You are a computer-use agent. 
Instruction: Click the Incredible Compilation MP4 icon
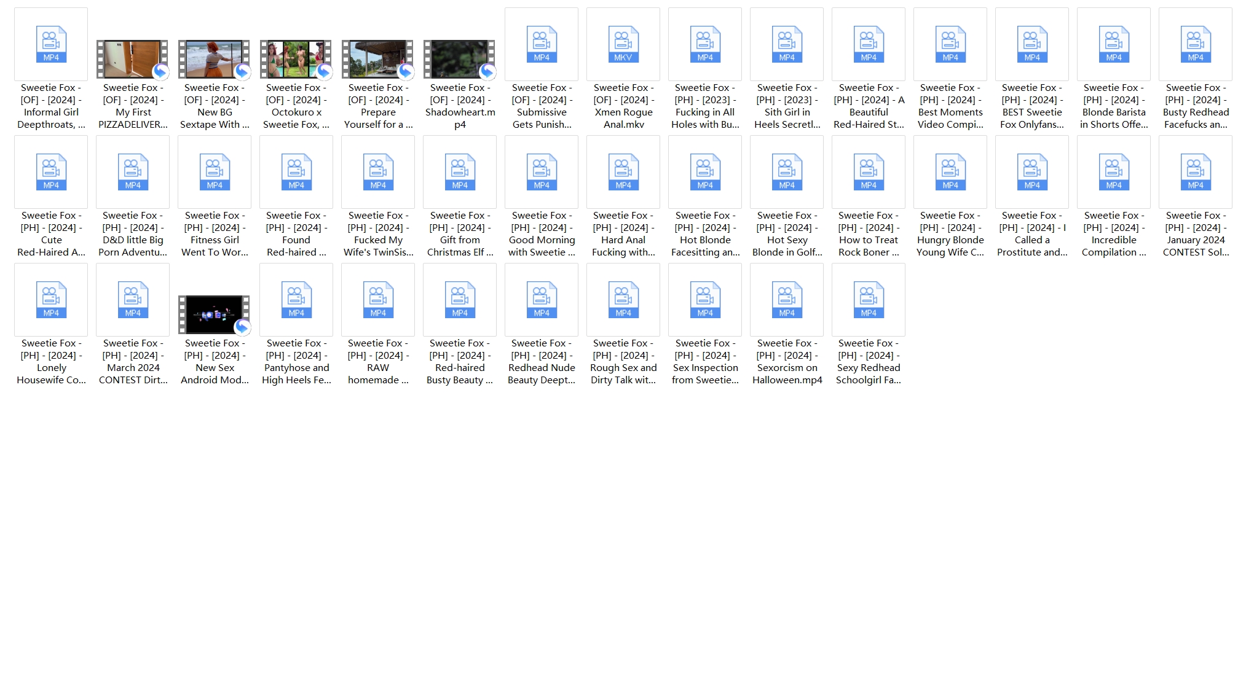[1114, 172]
